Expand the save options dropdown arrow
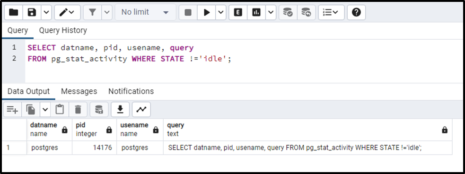 pyautogui.click(x=46, y=12)
